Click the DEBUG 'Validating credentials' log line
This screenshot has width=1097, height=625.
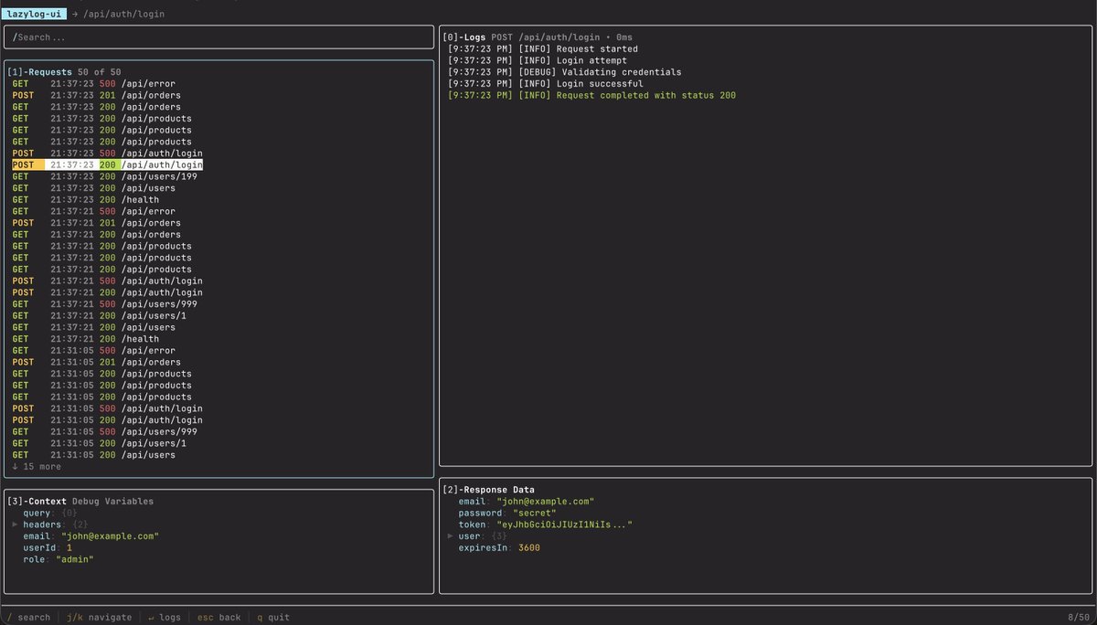point(565,72)
